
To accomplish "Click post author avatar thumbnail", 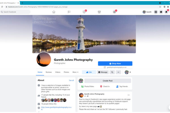I will click(81, 95).
